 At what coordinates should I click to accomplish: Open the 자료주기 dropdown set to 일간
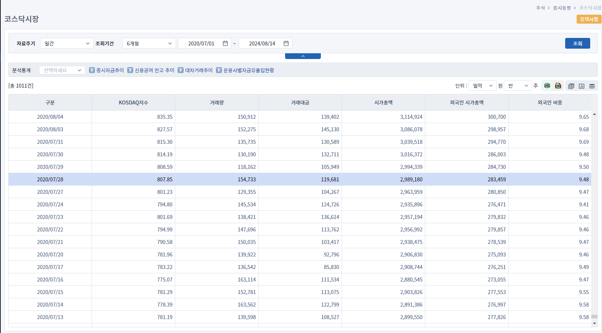[67, 43]
